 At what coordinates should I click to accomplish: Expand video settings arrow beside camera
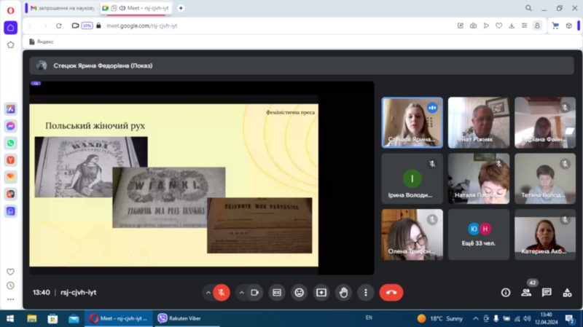(x=241, y=292)
